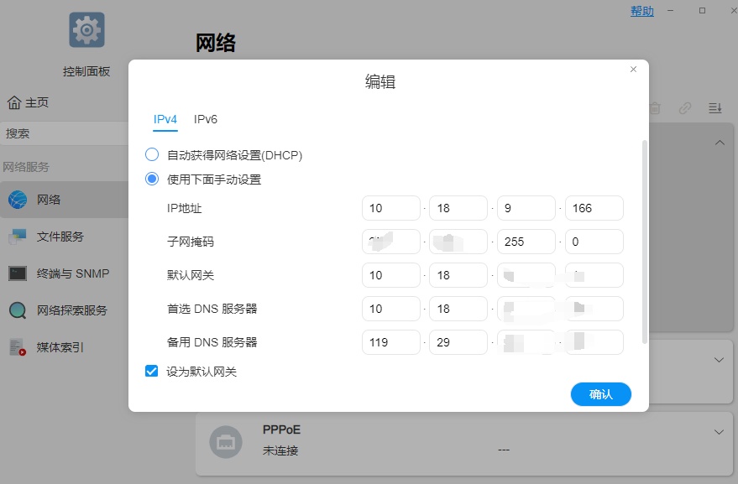The image size is (738, 484).
Task: Open the 网络 globe icon in sidebar
Action: pyautogui.click(x=18, y=200)
